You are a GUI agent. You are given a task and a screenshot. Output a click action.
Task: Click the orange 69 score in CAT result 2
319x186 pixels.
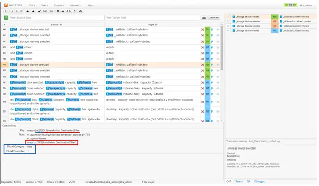(274, 21)
